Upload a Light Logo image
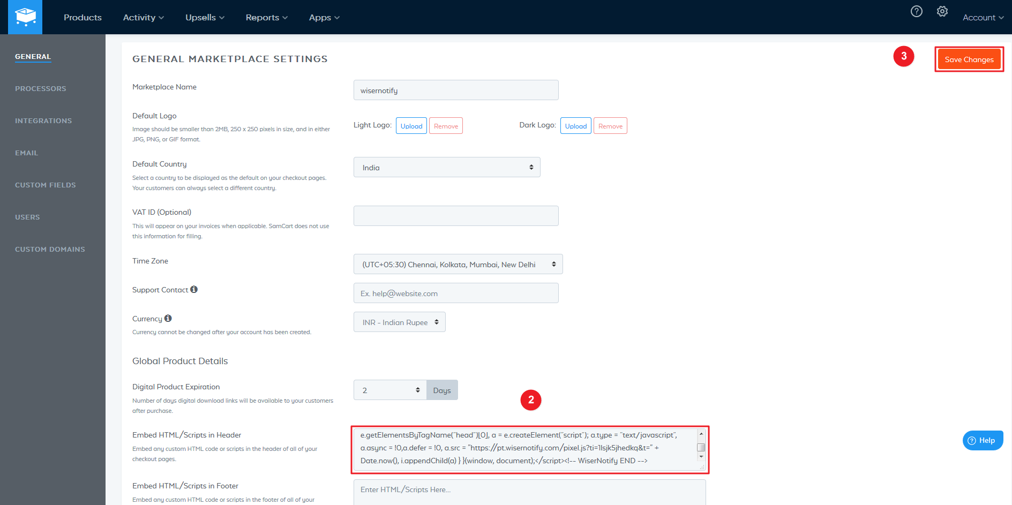The width and height of the screenshot is (1012, 505). pos(411,126)
